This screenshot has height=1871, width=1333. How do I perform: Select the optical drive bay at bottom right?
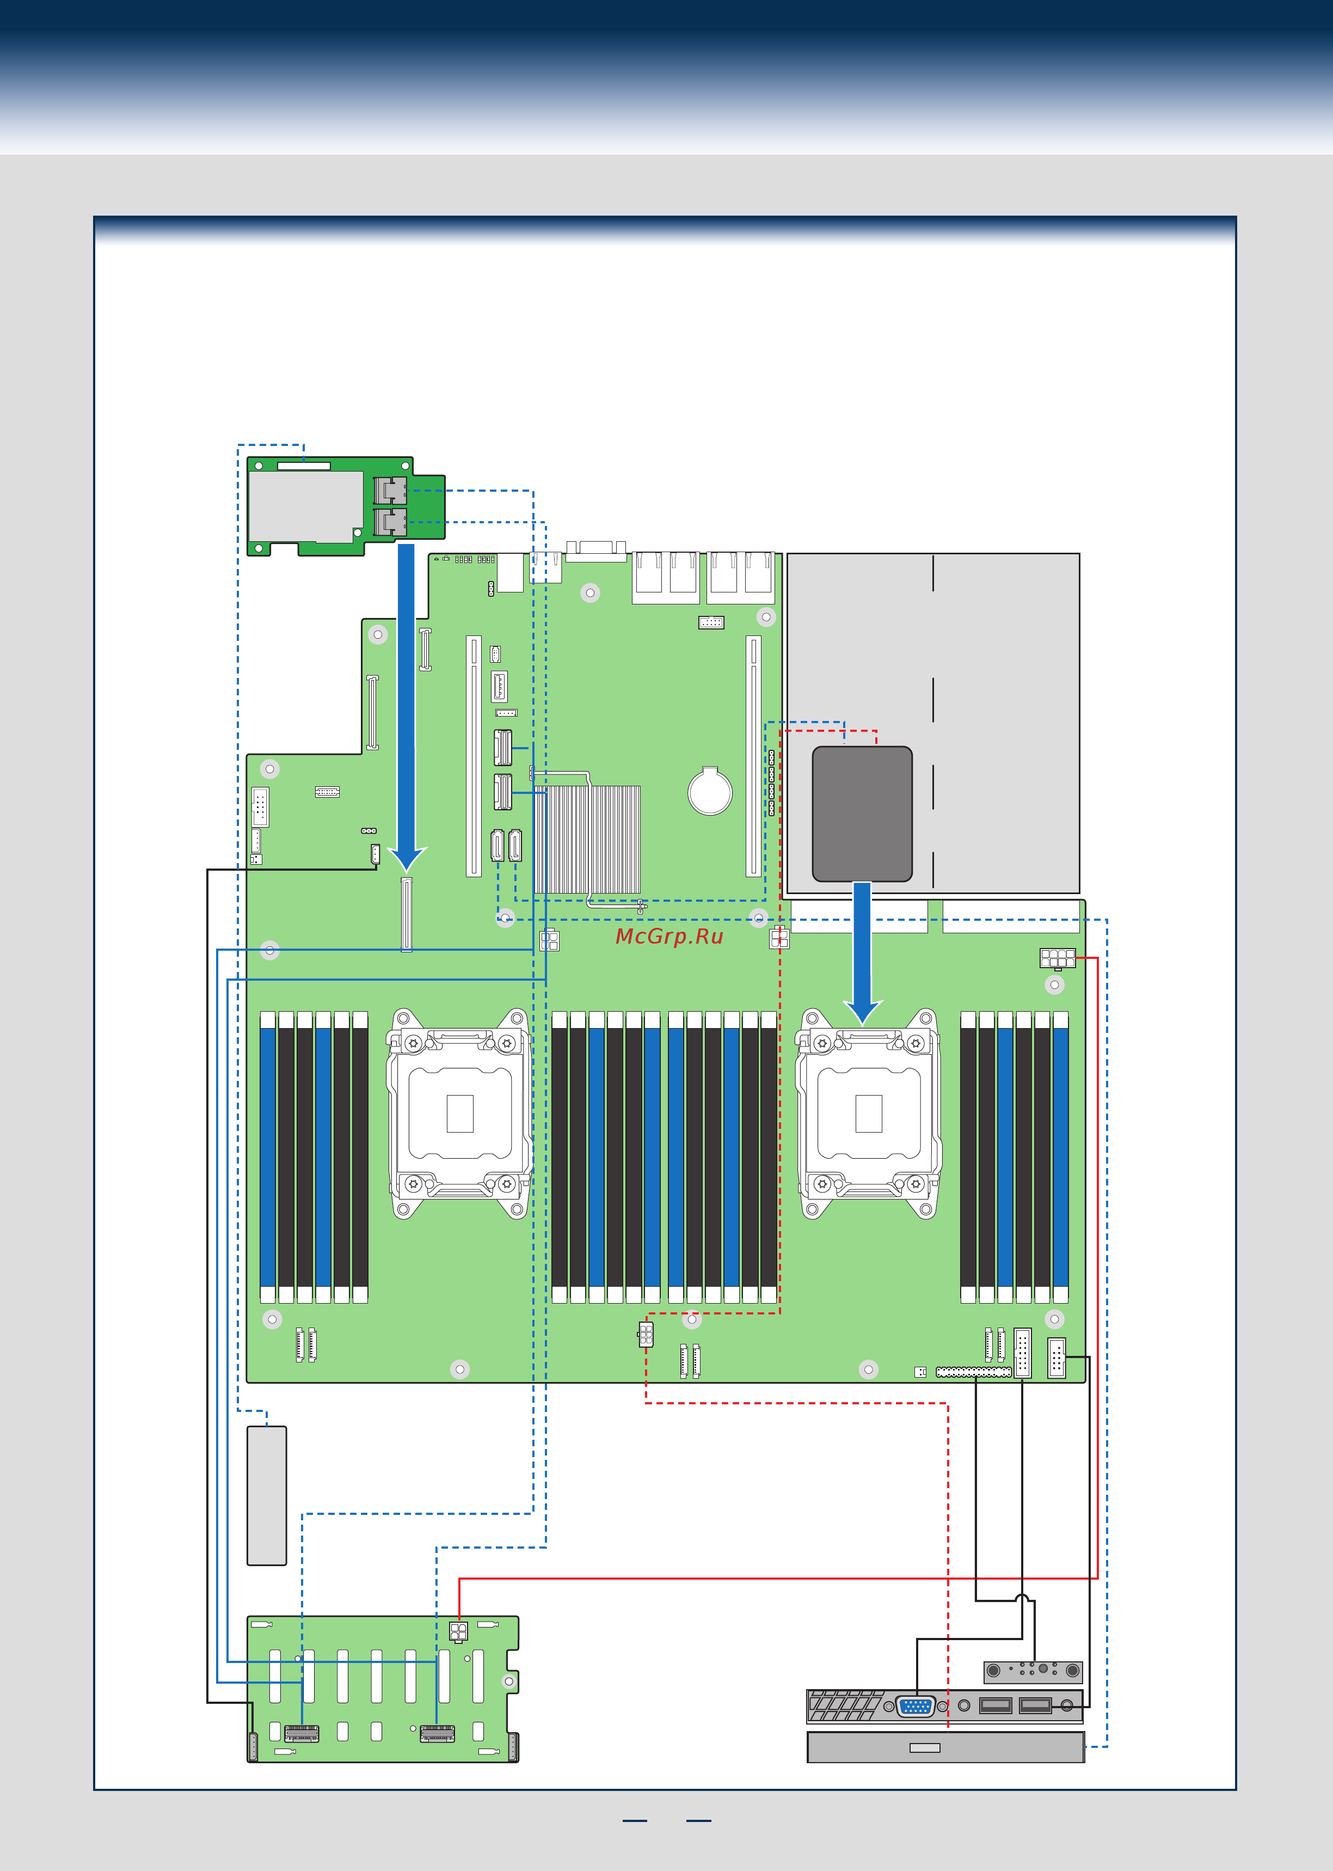click(x=945, y=1747)
